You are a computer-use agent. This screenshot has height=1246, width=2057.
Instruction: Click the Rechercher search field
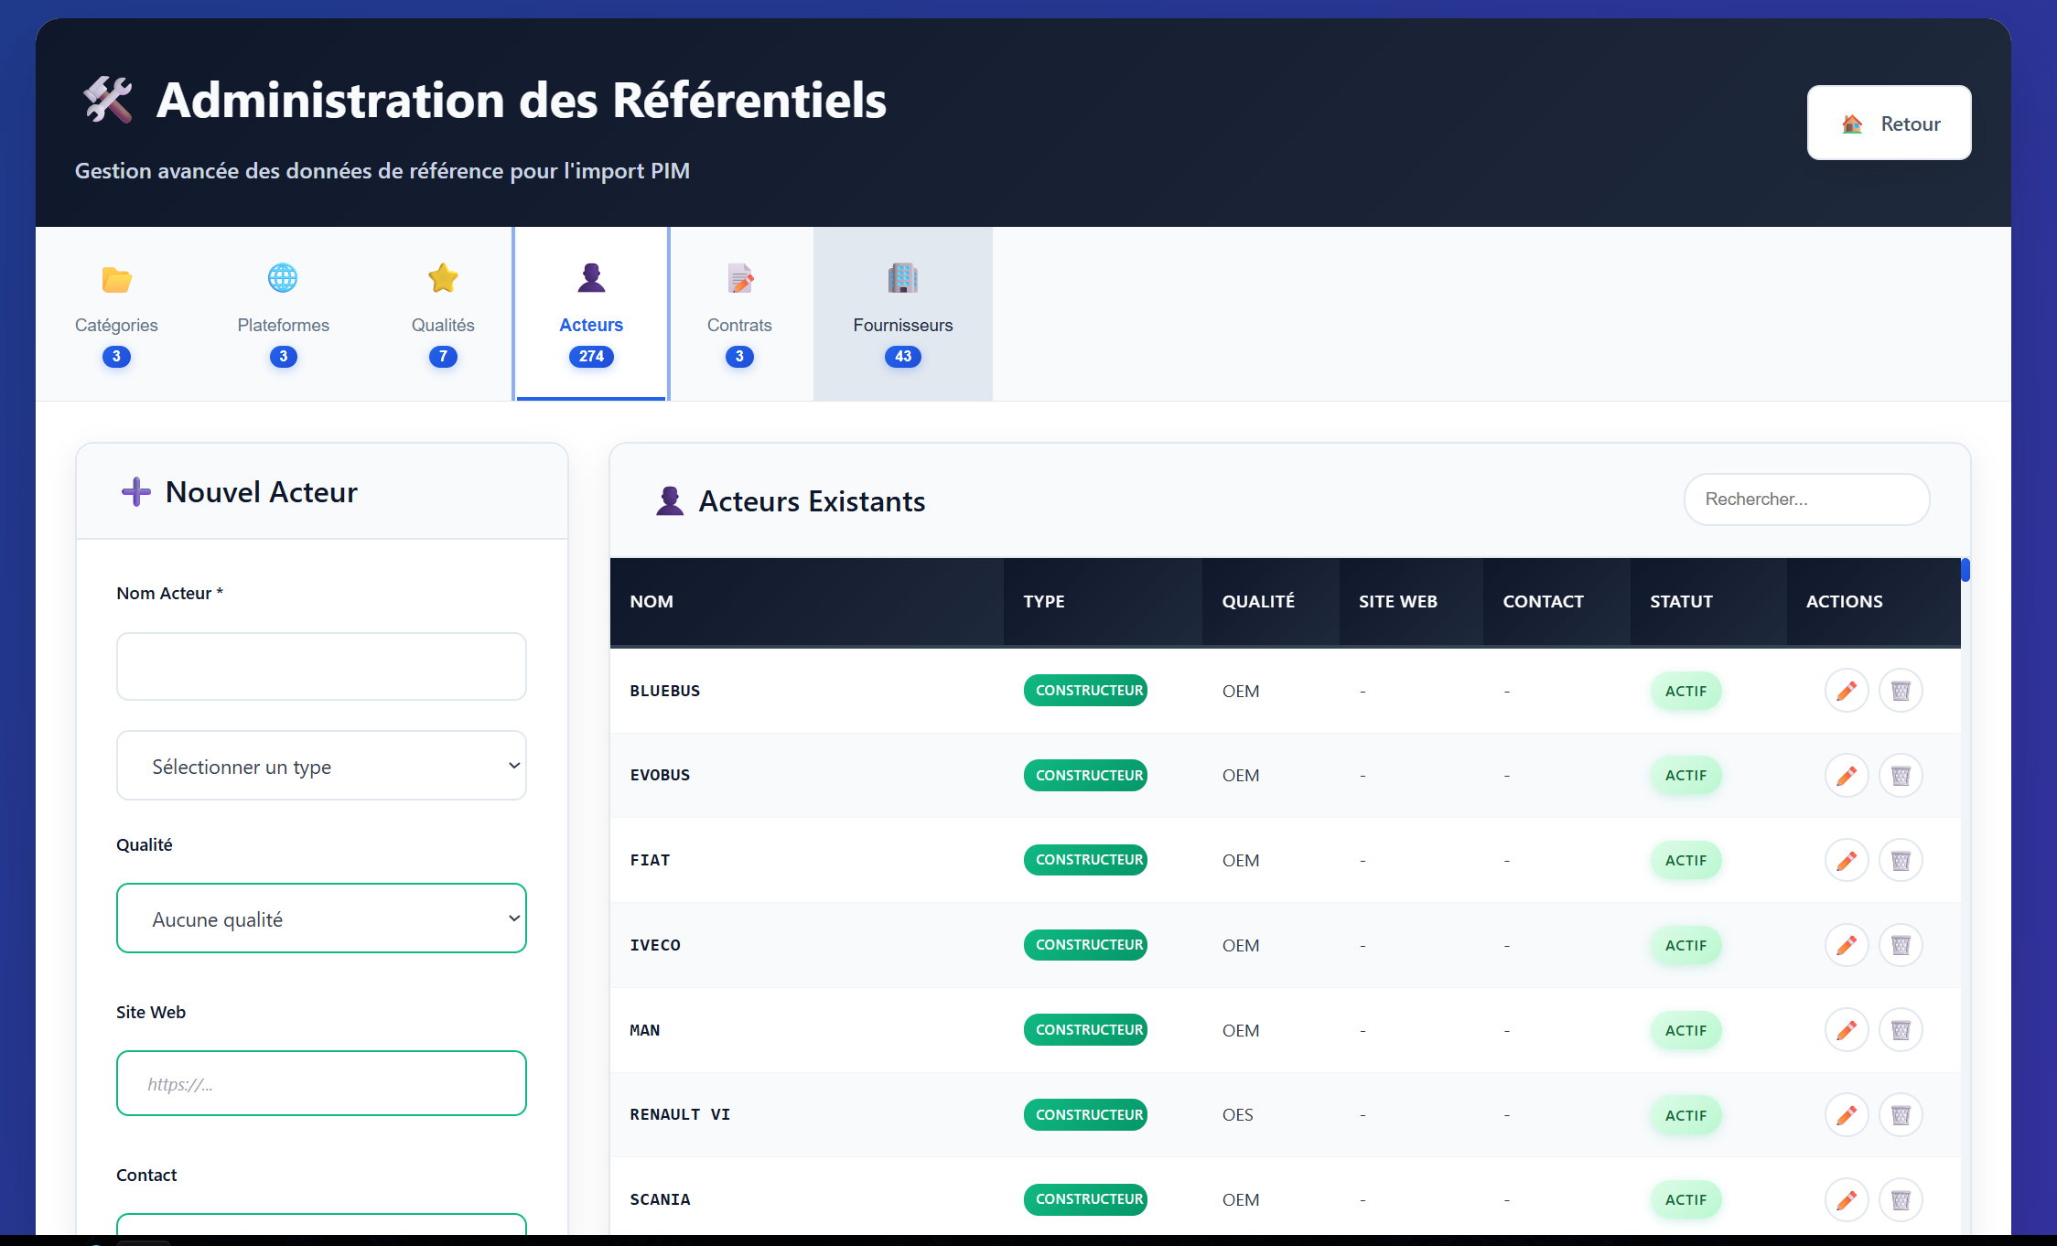point(1806,499)
